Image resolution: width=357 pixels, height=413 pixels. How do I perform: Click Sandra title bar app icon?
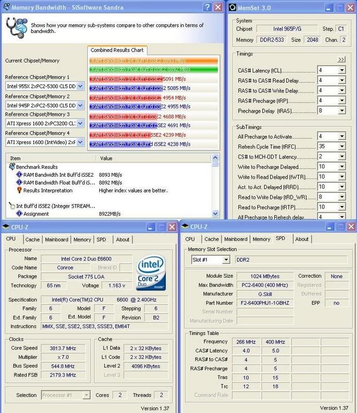tap(6, 7)
